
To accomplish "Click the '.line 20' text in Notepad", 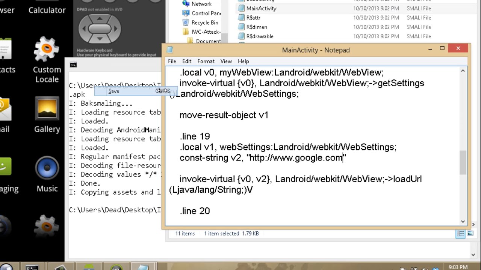I will pyautogui.click(x=195, y=211).
